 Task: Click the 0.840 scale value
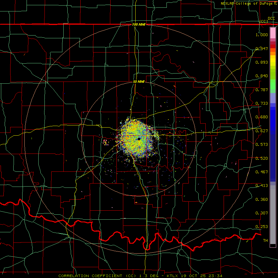[x=262, y=76]
